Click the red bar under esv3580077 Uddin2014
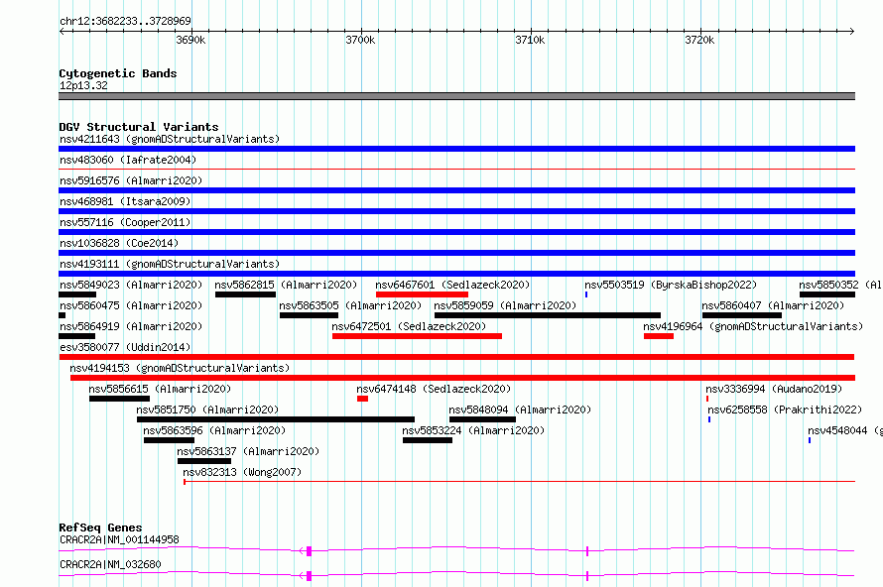Screen dimensions: 883x587 point(456,357)
